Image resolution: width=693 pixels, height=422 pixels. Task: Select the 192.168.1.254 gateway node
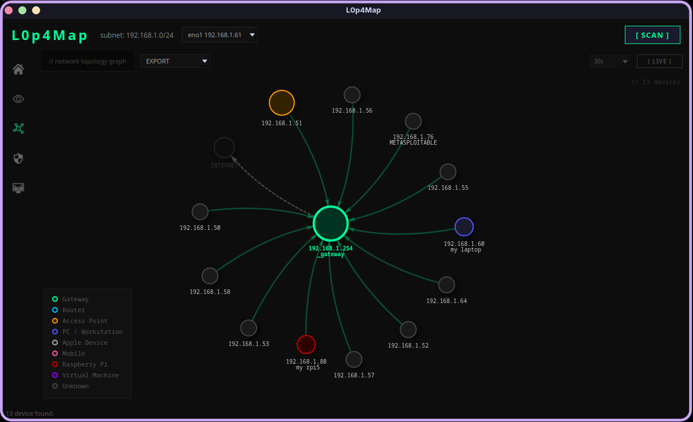pyautogui.click(x=330, y=223)
